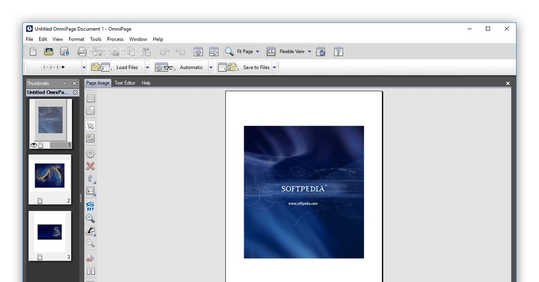Open the Window menu
Viewport: 539px width, 282px height.
pos(138,39)
